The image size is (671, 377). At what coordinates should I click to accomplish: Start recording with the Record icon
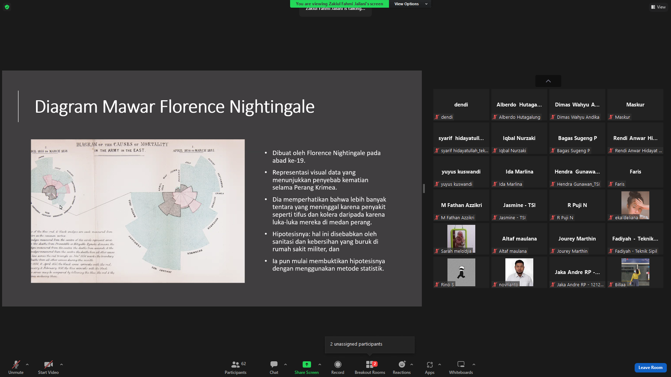338,364
